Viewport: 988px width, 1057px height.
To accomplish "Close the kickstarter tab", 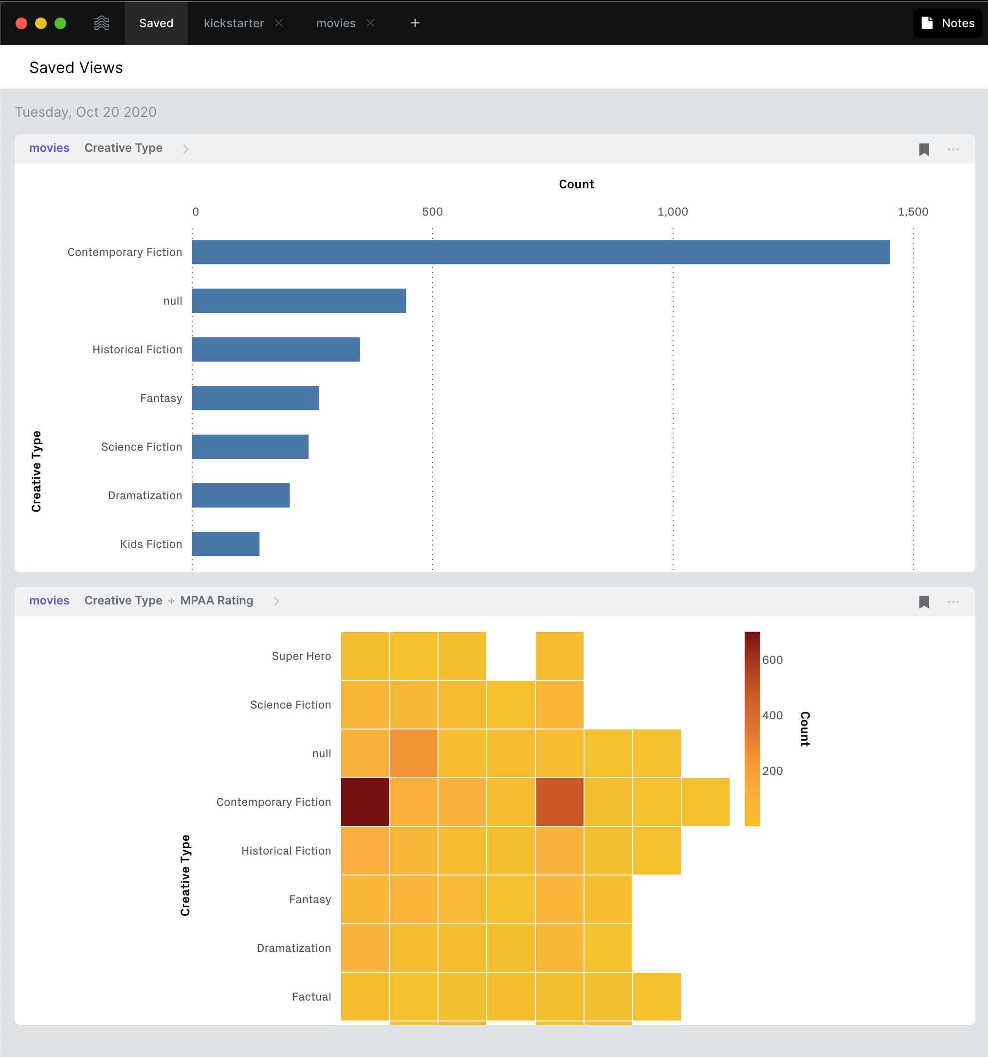I will [279, 23].
